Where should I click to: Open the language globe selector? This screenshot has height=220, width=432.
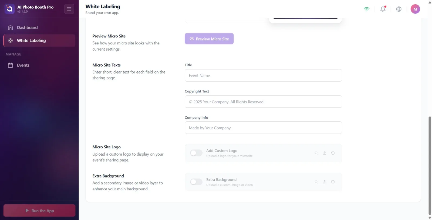399,9
